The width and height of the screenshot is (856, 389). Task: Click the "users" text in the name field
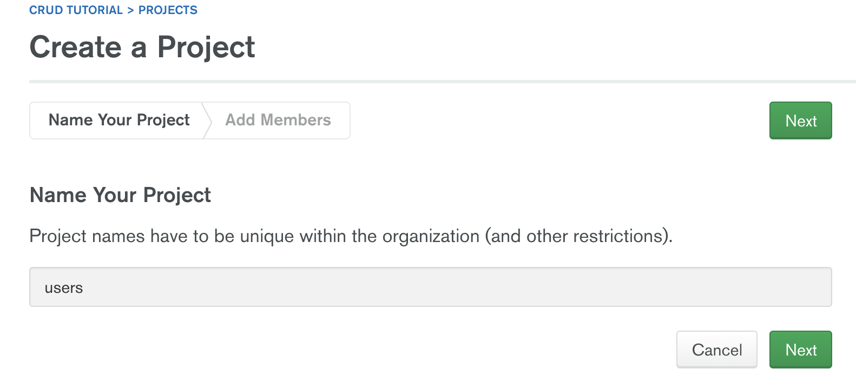coord(64,288)
